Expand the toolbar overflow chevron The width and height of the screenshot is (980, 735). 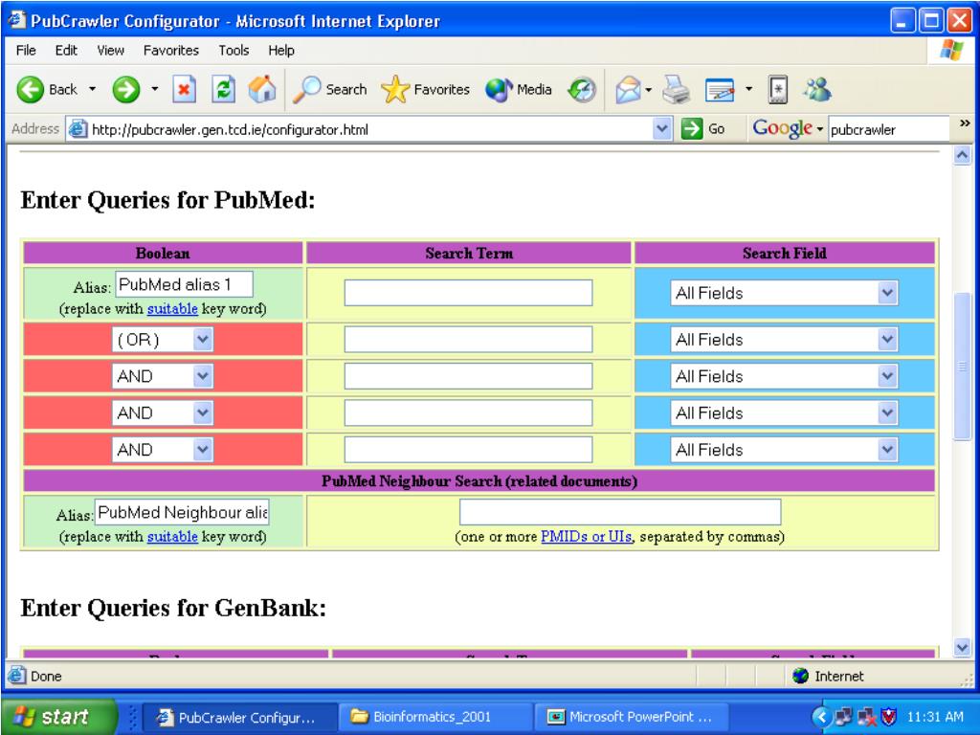[965, 123]
